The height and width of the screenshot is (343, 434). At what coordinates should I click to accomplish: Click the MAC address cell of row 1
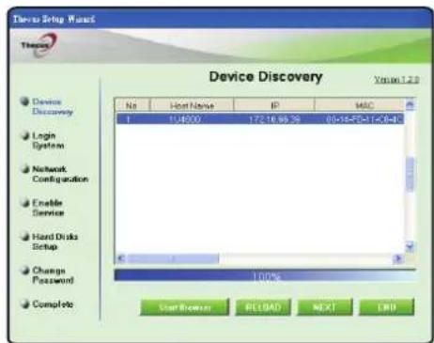point(364,119)
